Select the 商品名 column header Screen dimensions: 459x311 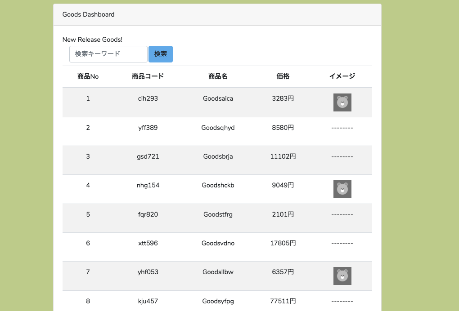tap(218, 76)
